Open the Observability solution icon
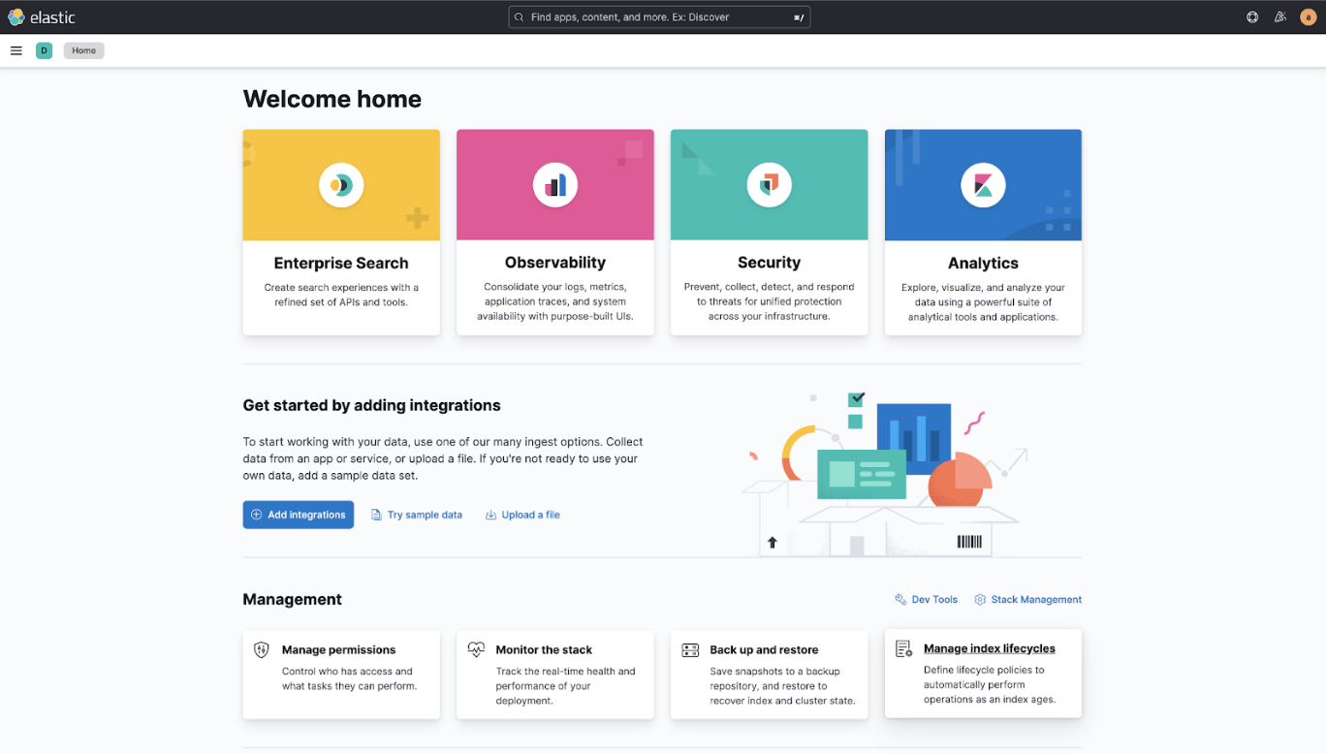The width and height of the screenshot is (1326, 754). click(554, 184)
